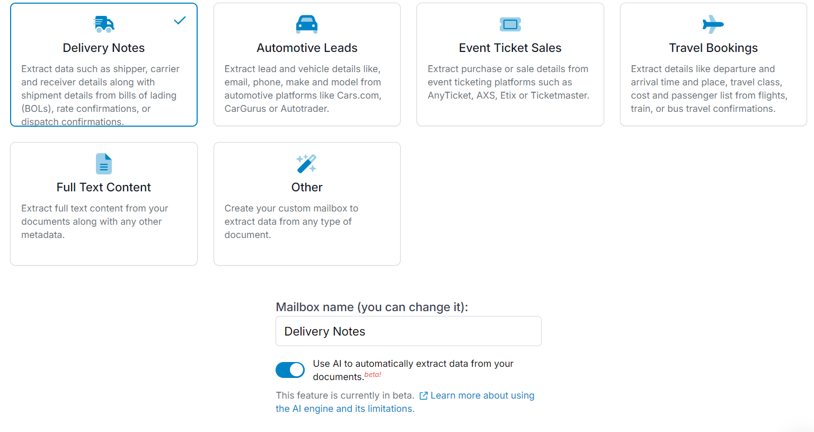Click the Delivery Notes heading on selected card
This screenshot has height=432, width=814.
[x=104, y=48]
